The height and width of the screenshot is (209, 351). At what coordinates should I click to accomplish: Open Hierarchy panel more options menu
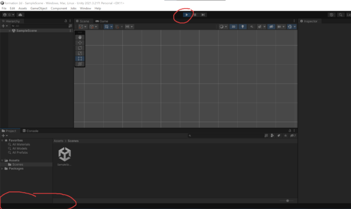70,21
